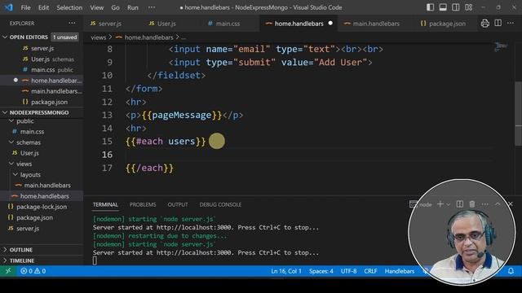Image resolution: width=522 pixels, height=293 pixels.
Task: Click home.handlebars in the breadcrumb
Action: pos(148,37)
